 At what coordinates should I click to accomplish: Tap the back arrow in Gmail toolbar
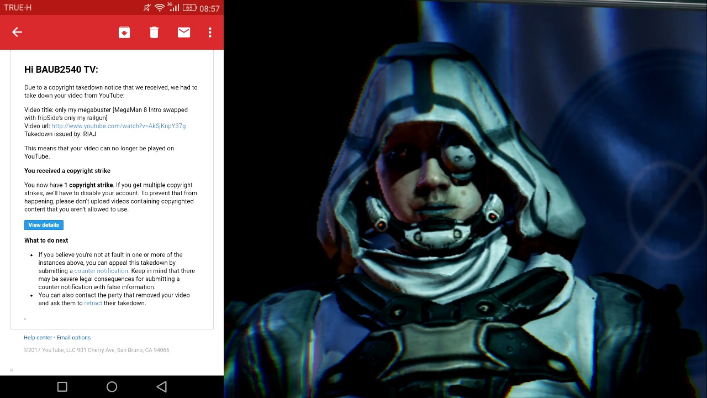click(17, 32)
